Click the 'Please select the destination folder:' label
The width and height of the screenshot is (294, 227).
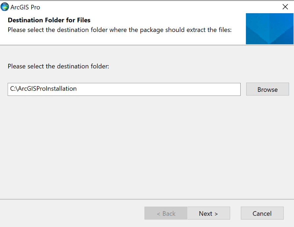(x=58, y=66)
